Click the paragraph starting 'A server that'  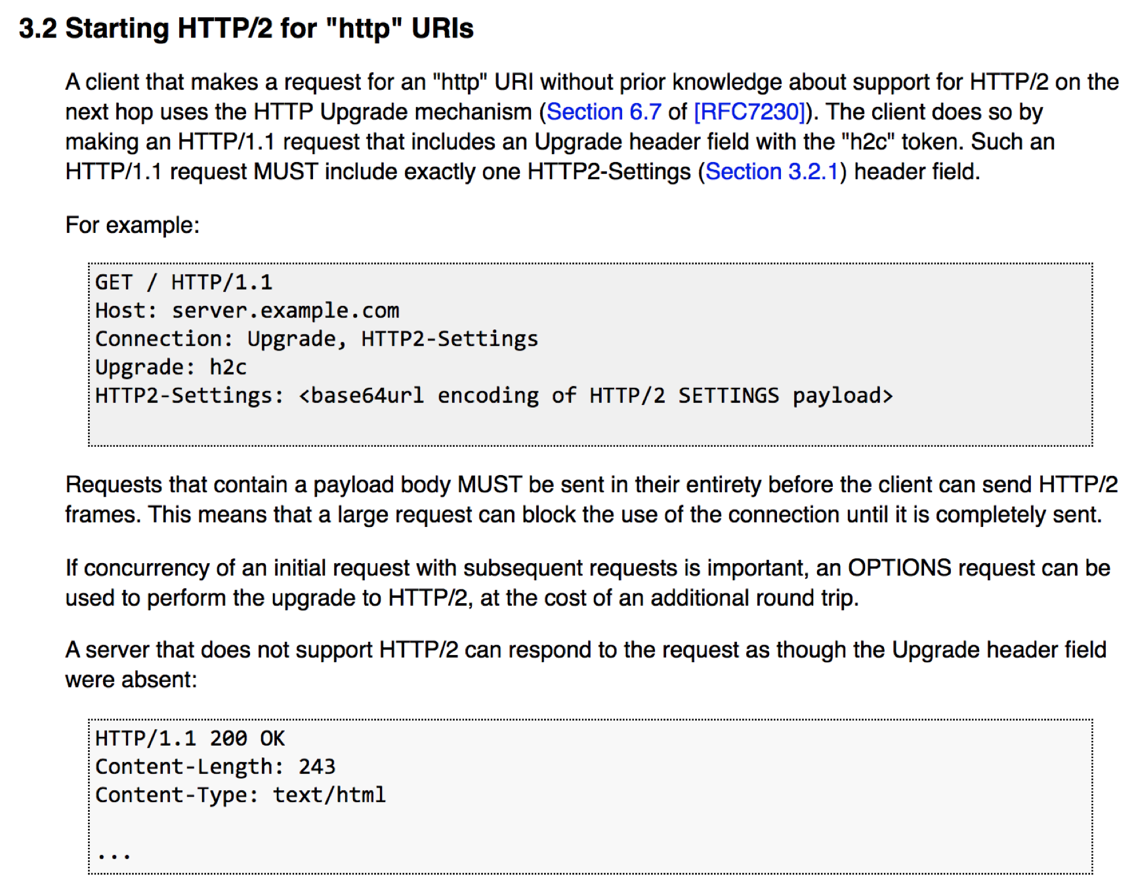pos(586,664)
